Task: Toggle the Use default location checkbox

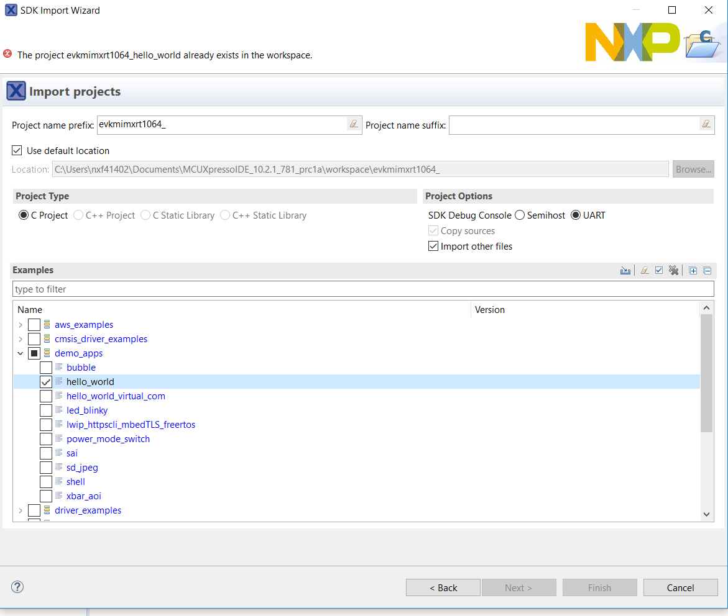Action: pos(17,150)
